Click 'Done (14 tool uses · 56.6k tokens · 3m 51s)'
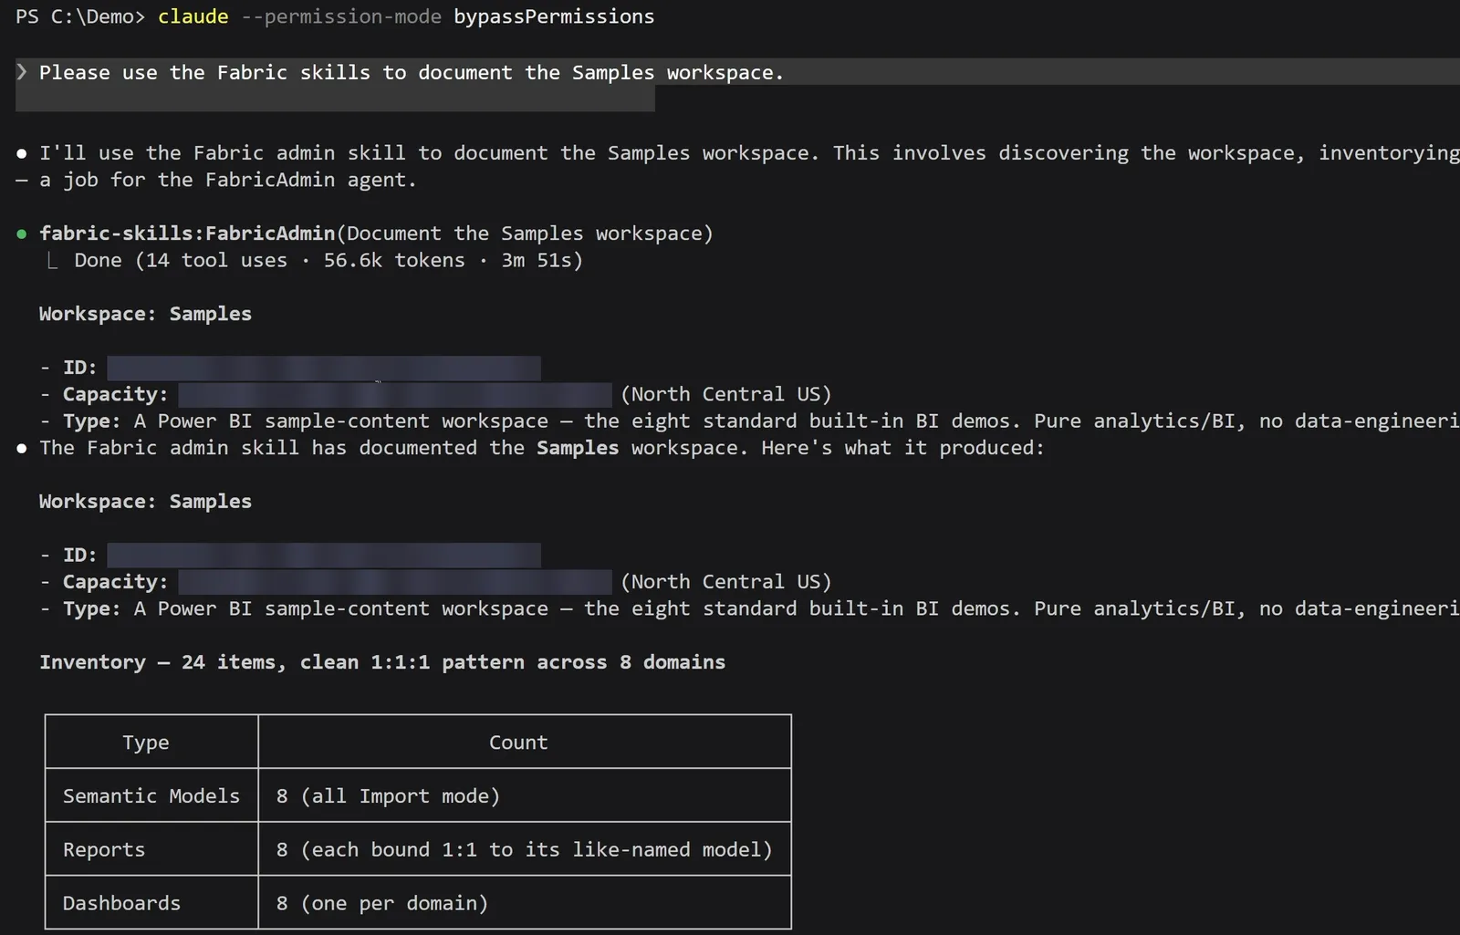 (x=328, y=260)
